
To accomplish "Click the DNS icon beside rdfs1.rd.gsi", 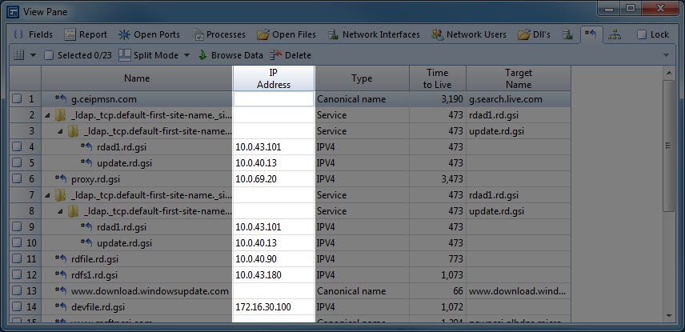I will [61, 274].
